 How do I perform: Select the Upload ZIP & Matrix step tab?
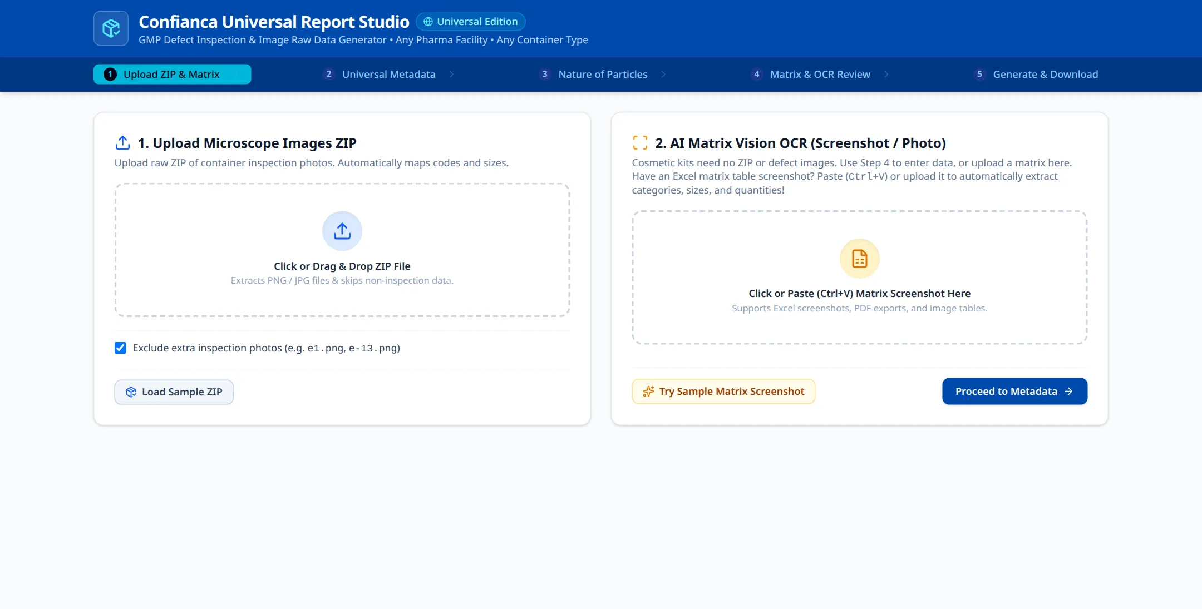(x=172, y=75)
